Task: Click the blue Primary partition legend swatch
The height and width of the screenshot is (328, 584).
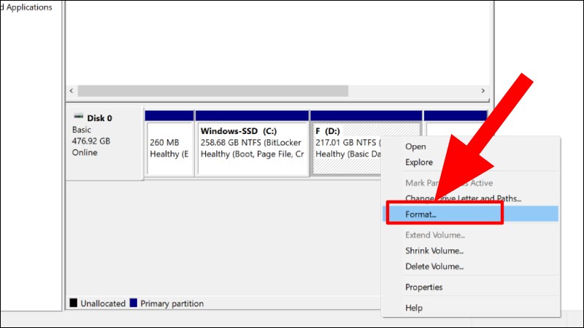Action: pos(133,303)
